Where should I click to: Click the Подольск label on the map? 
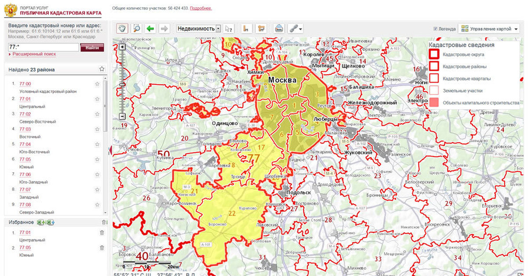point(298,192)
